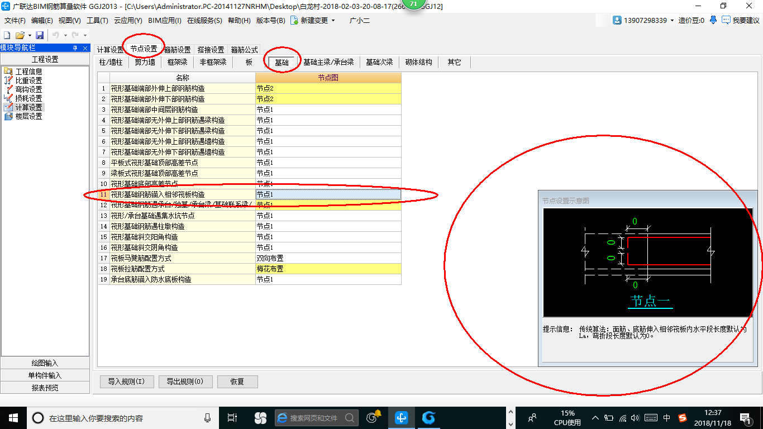This screenshot has width=763, height=429.
Task: Open 文件(F) menu
Action: tap(15, 20)
